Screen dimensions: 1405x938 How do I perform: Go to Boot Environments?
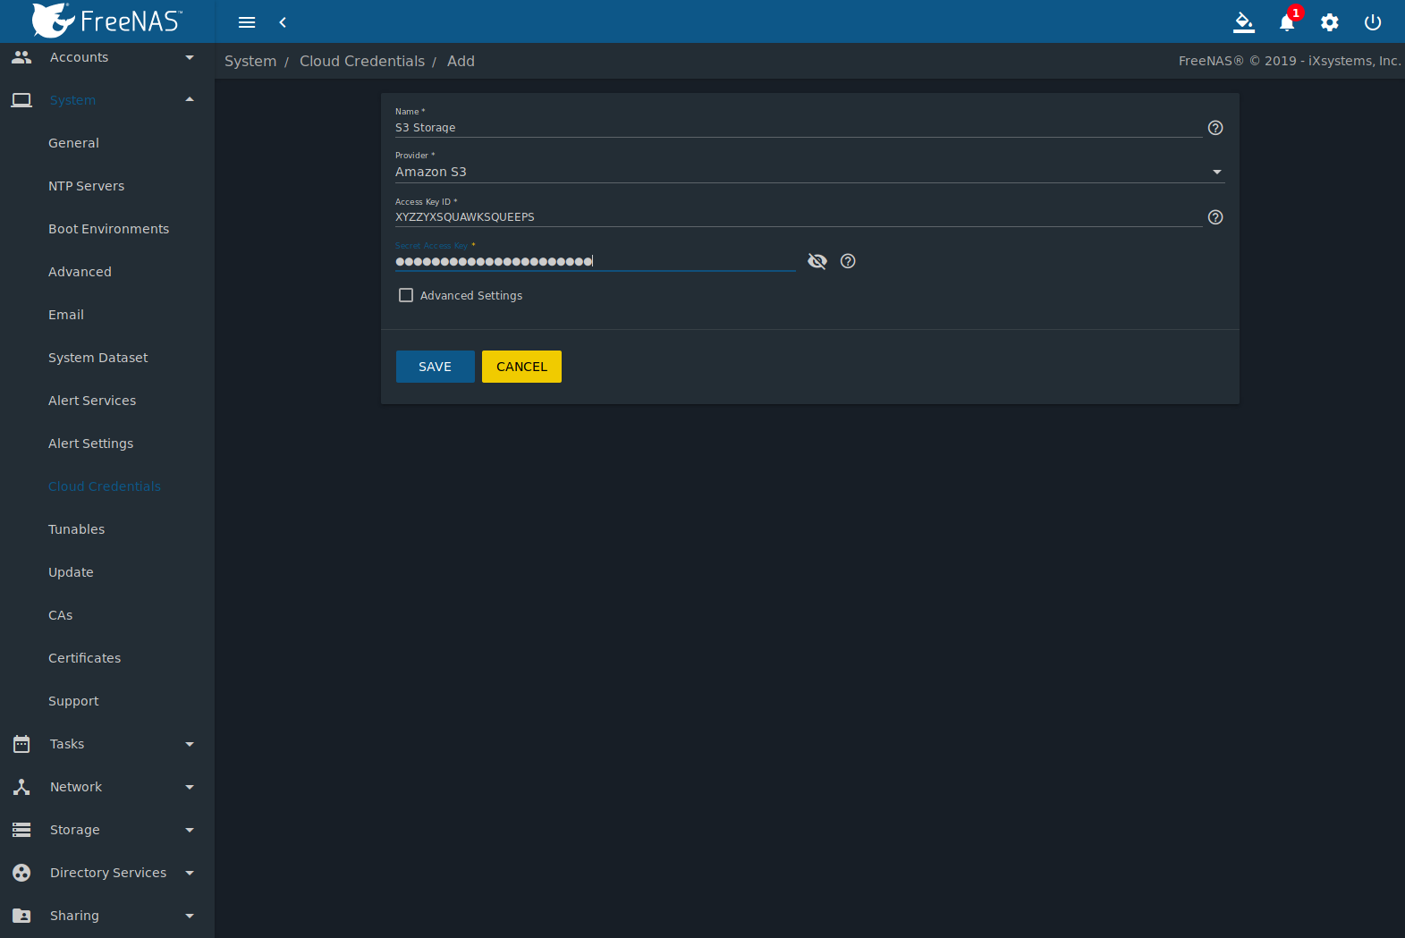pos(108,229)
